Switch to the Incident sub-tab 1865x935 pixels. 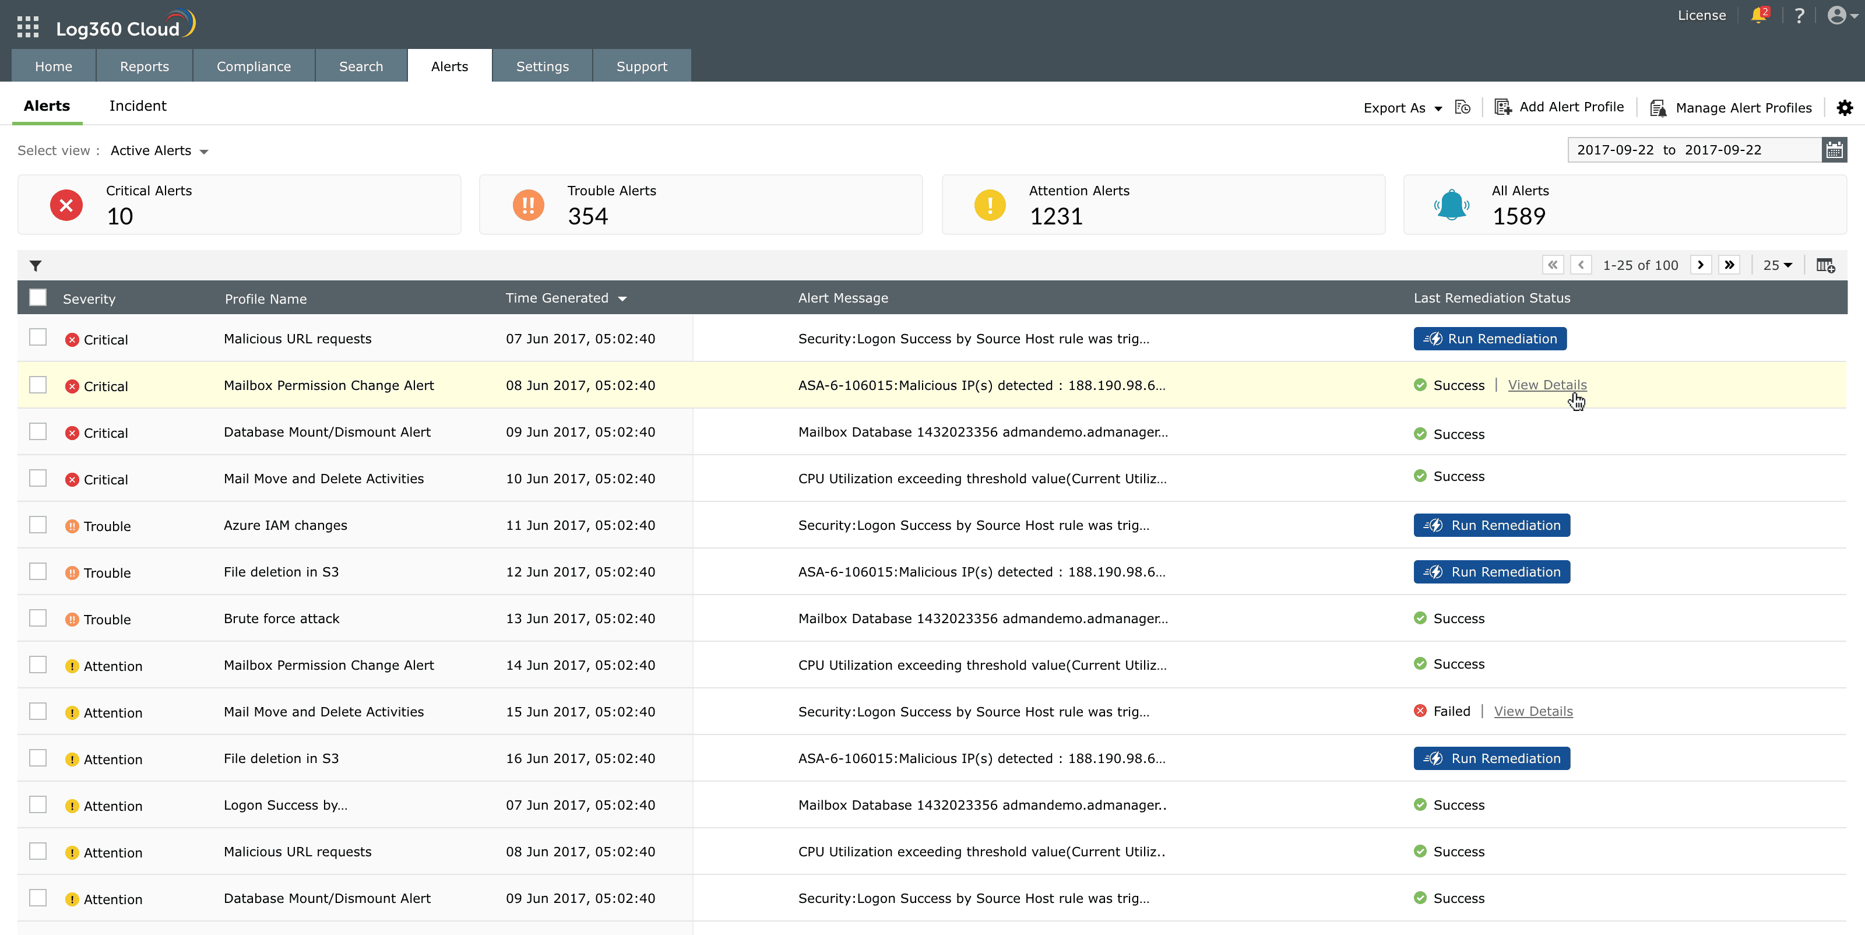tap(138, 106)
